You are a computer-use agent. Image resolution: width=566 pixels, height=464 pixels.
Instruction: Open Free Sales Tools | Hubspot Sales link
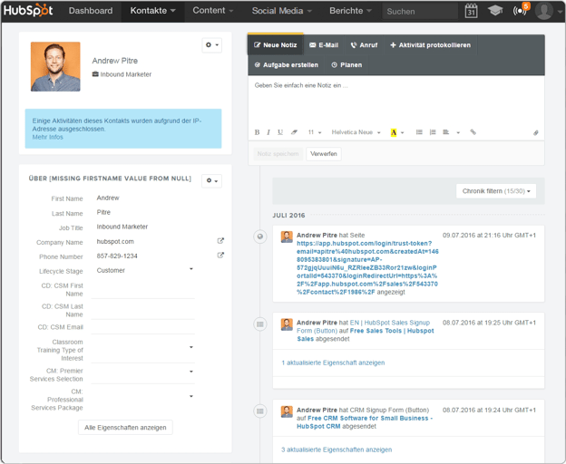(x=366, y=334)
